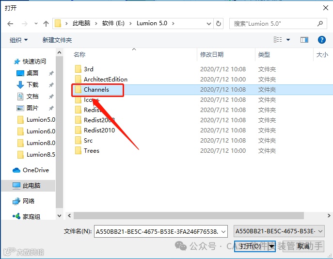Open 下载 in the navigation pane
333x259 pixels.
(32, 84)
